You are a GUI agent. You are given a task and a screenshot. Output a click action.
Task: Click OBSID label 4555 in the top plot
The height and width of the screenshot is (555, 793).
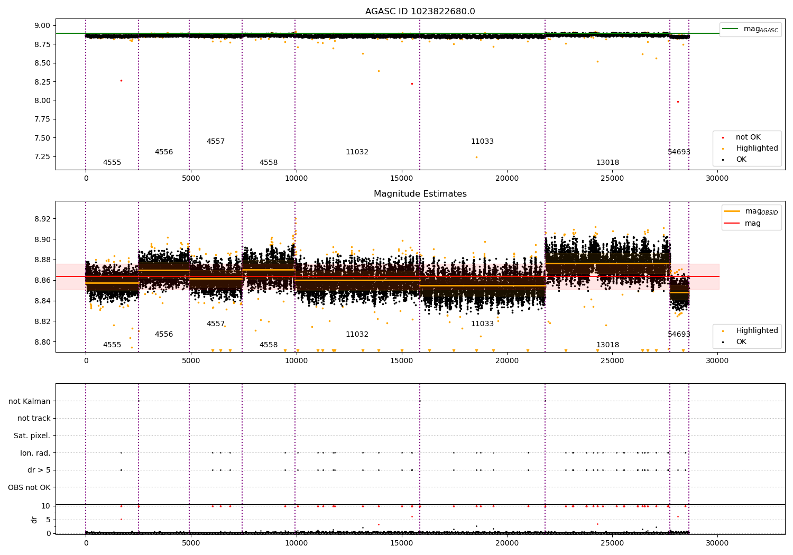[112, 163]
